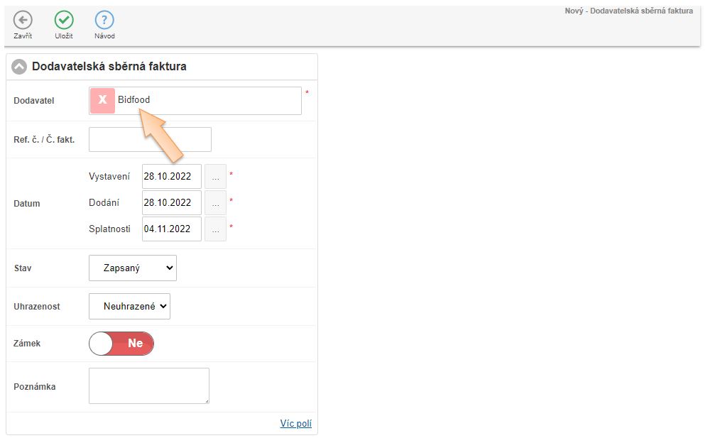
Task: Click into the Poznámka text area
Action: [x=149, y=386]
